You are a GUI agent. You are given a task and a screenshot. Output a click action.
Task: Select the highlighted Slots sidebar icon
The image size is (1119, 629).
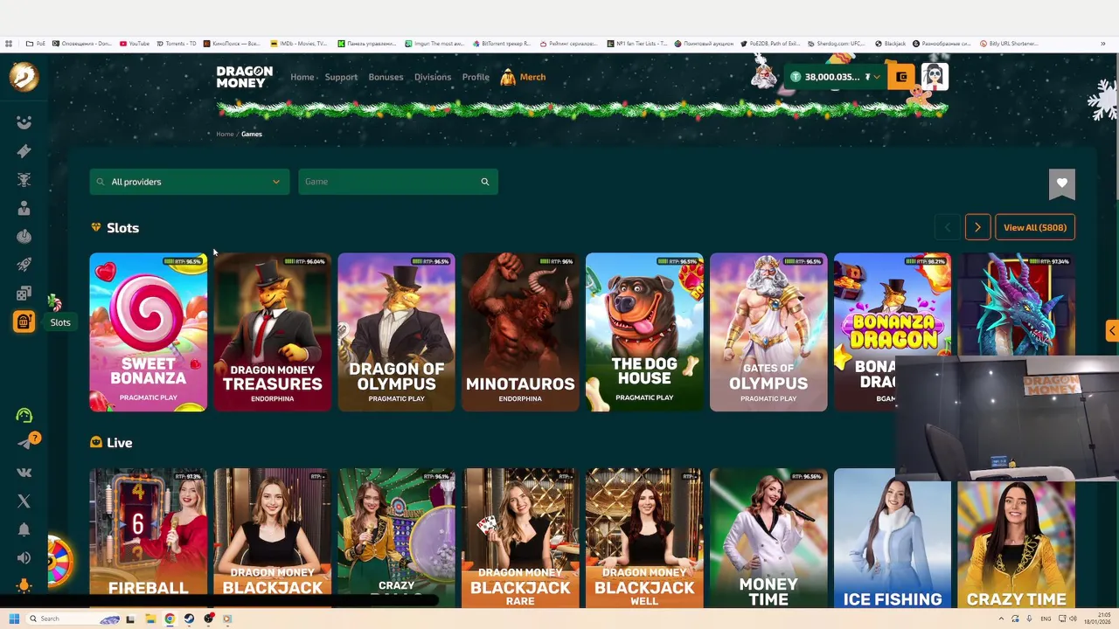pyautogui.click(x=24, y=321)
